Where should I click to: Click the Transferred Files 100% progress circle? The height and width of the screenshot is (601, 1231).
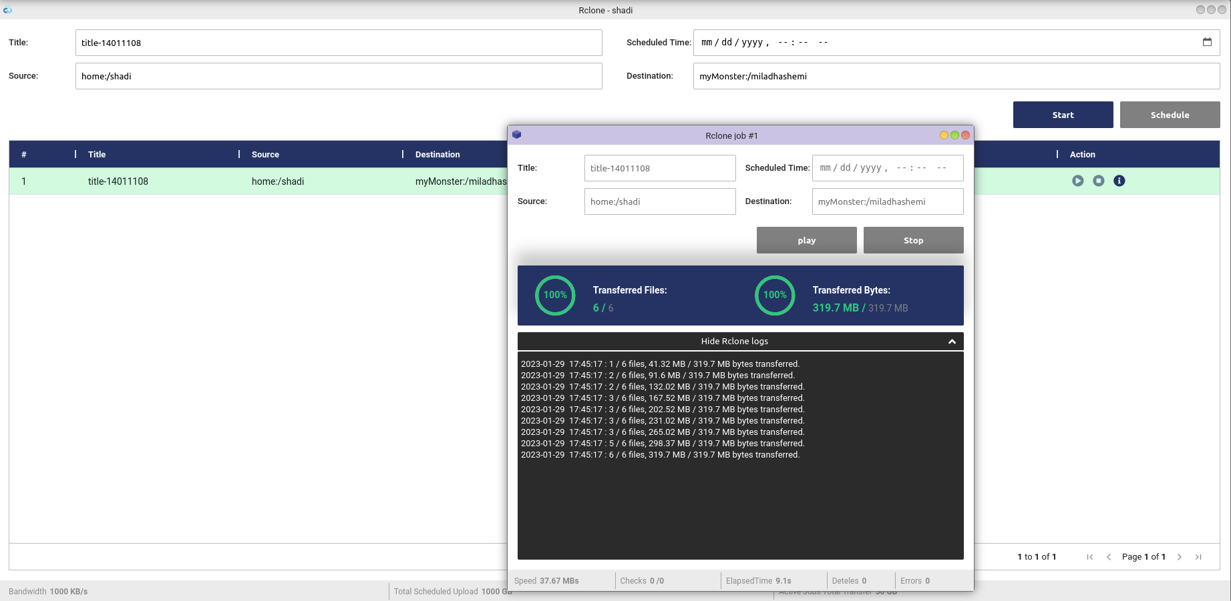click(554, 295)
